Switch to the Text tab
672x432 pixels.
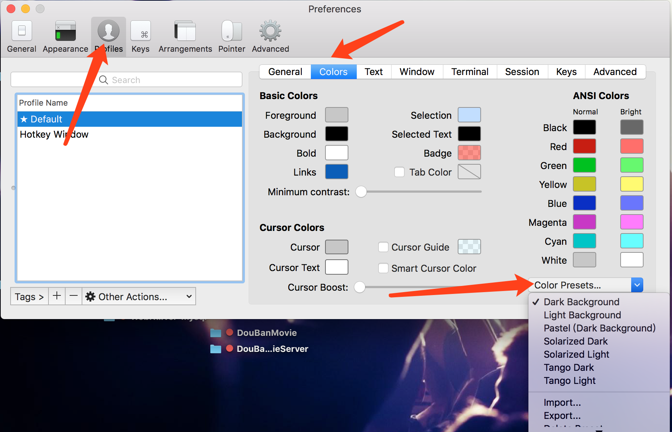click(374, 72)
